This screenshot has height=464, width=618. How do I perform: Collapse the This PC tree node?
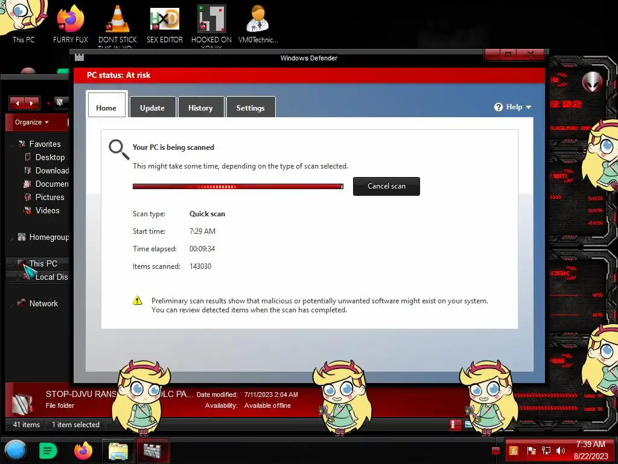(11, 263)
